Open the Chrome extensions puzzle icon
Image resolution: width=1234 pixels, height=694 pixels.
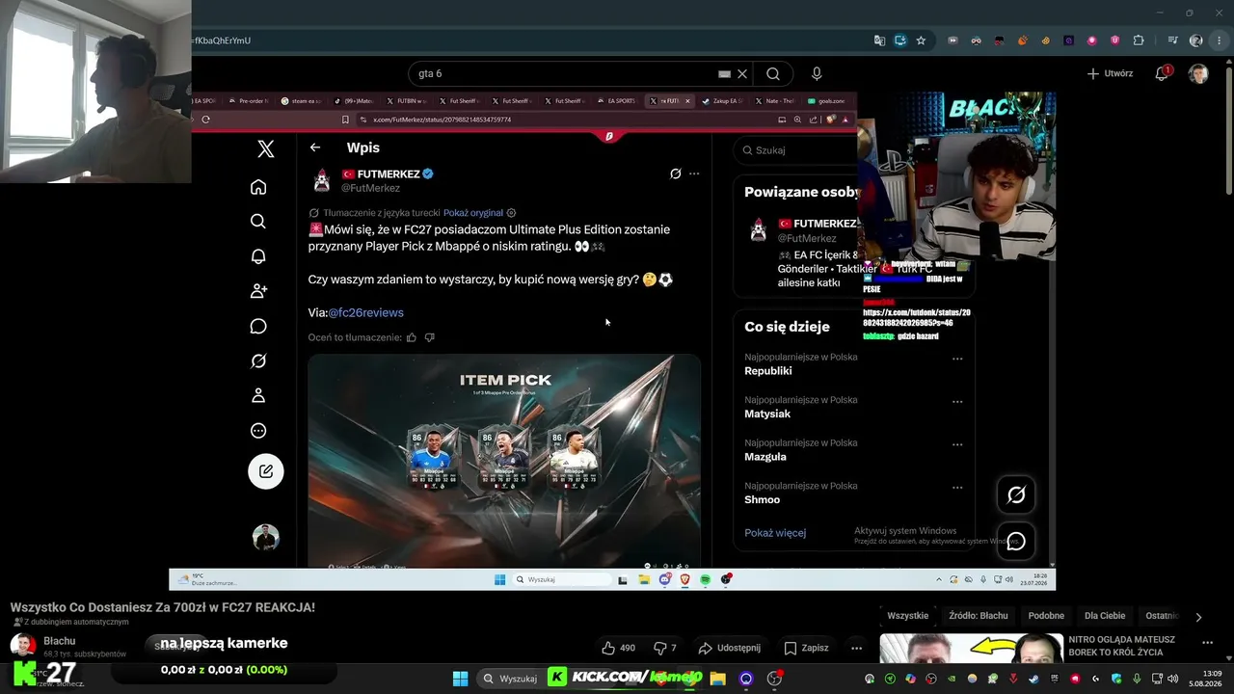pos(1139,40)
